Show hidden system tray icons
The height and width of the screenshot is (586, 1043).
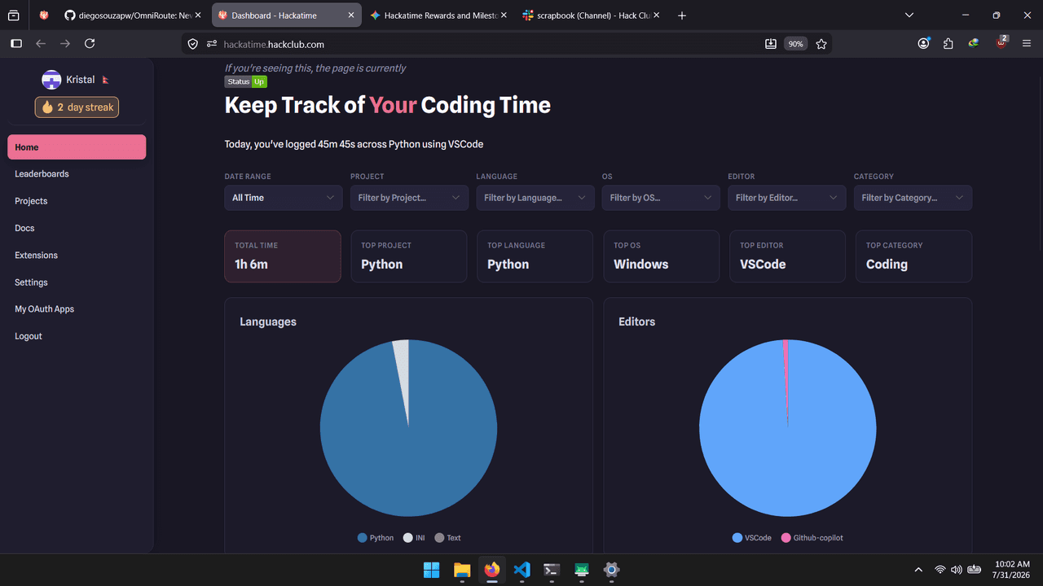coord(919,570)
